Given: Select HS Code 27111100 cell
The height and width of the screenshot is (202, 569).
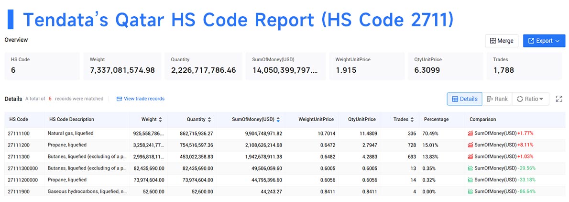Looking at the screenshot, I should [x=19, y=134].
